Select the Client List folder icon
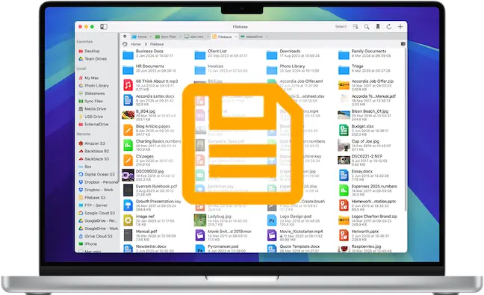Image resolution: width=484 pixels, height=295 pixels. tap(200, 55)
